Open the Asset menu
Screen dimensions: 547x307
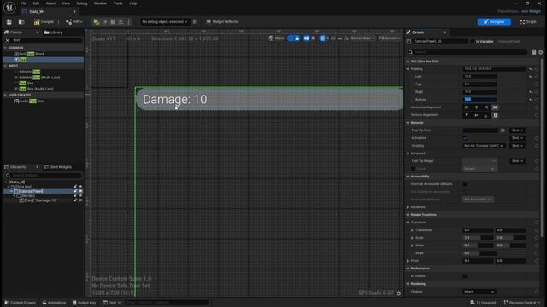pos(50,3)
